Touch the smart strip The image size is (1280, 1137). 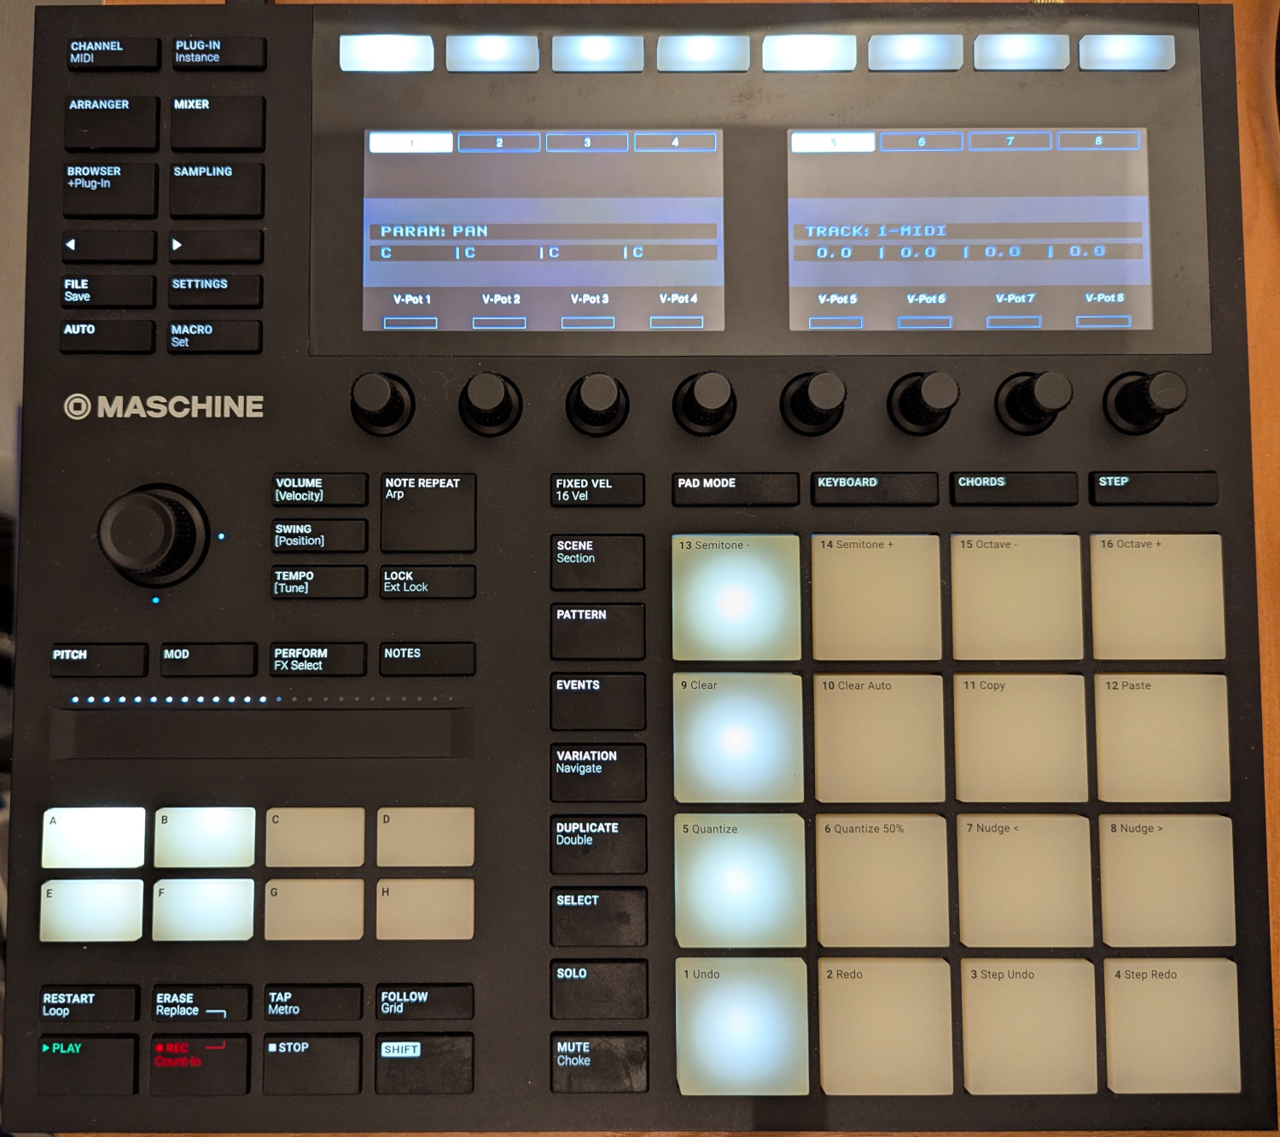click(x=260, y=736)
